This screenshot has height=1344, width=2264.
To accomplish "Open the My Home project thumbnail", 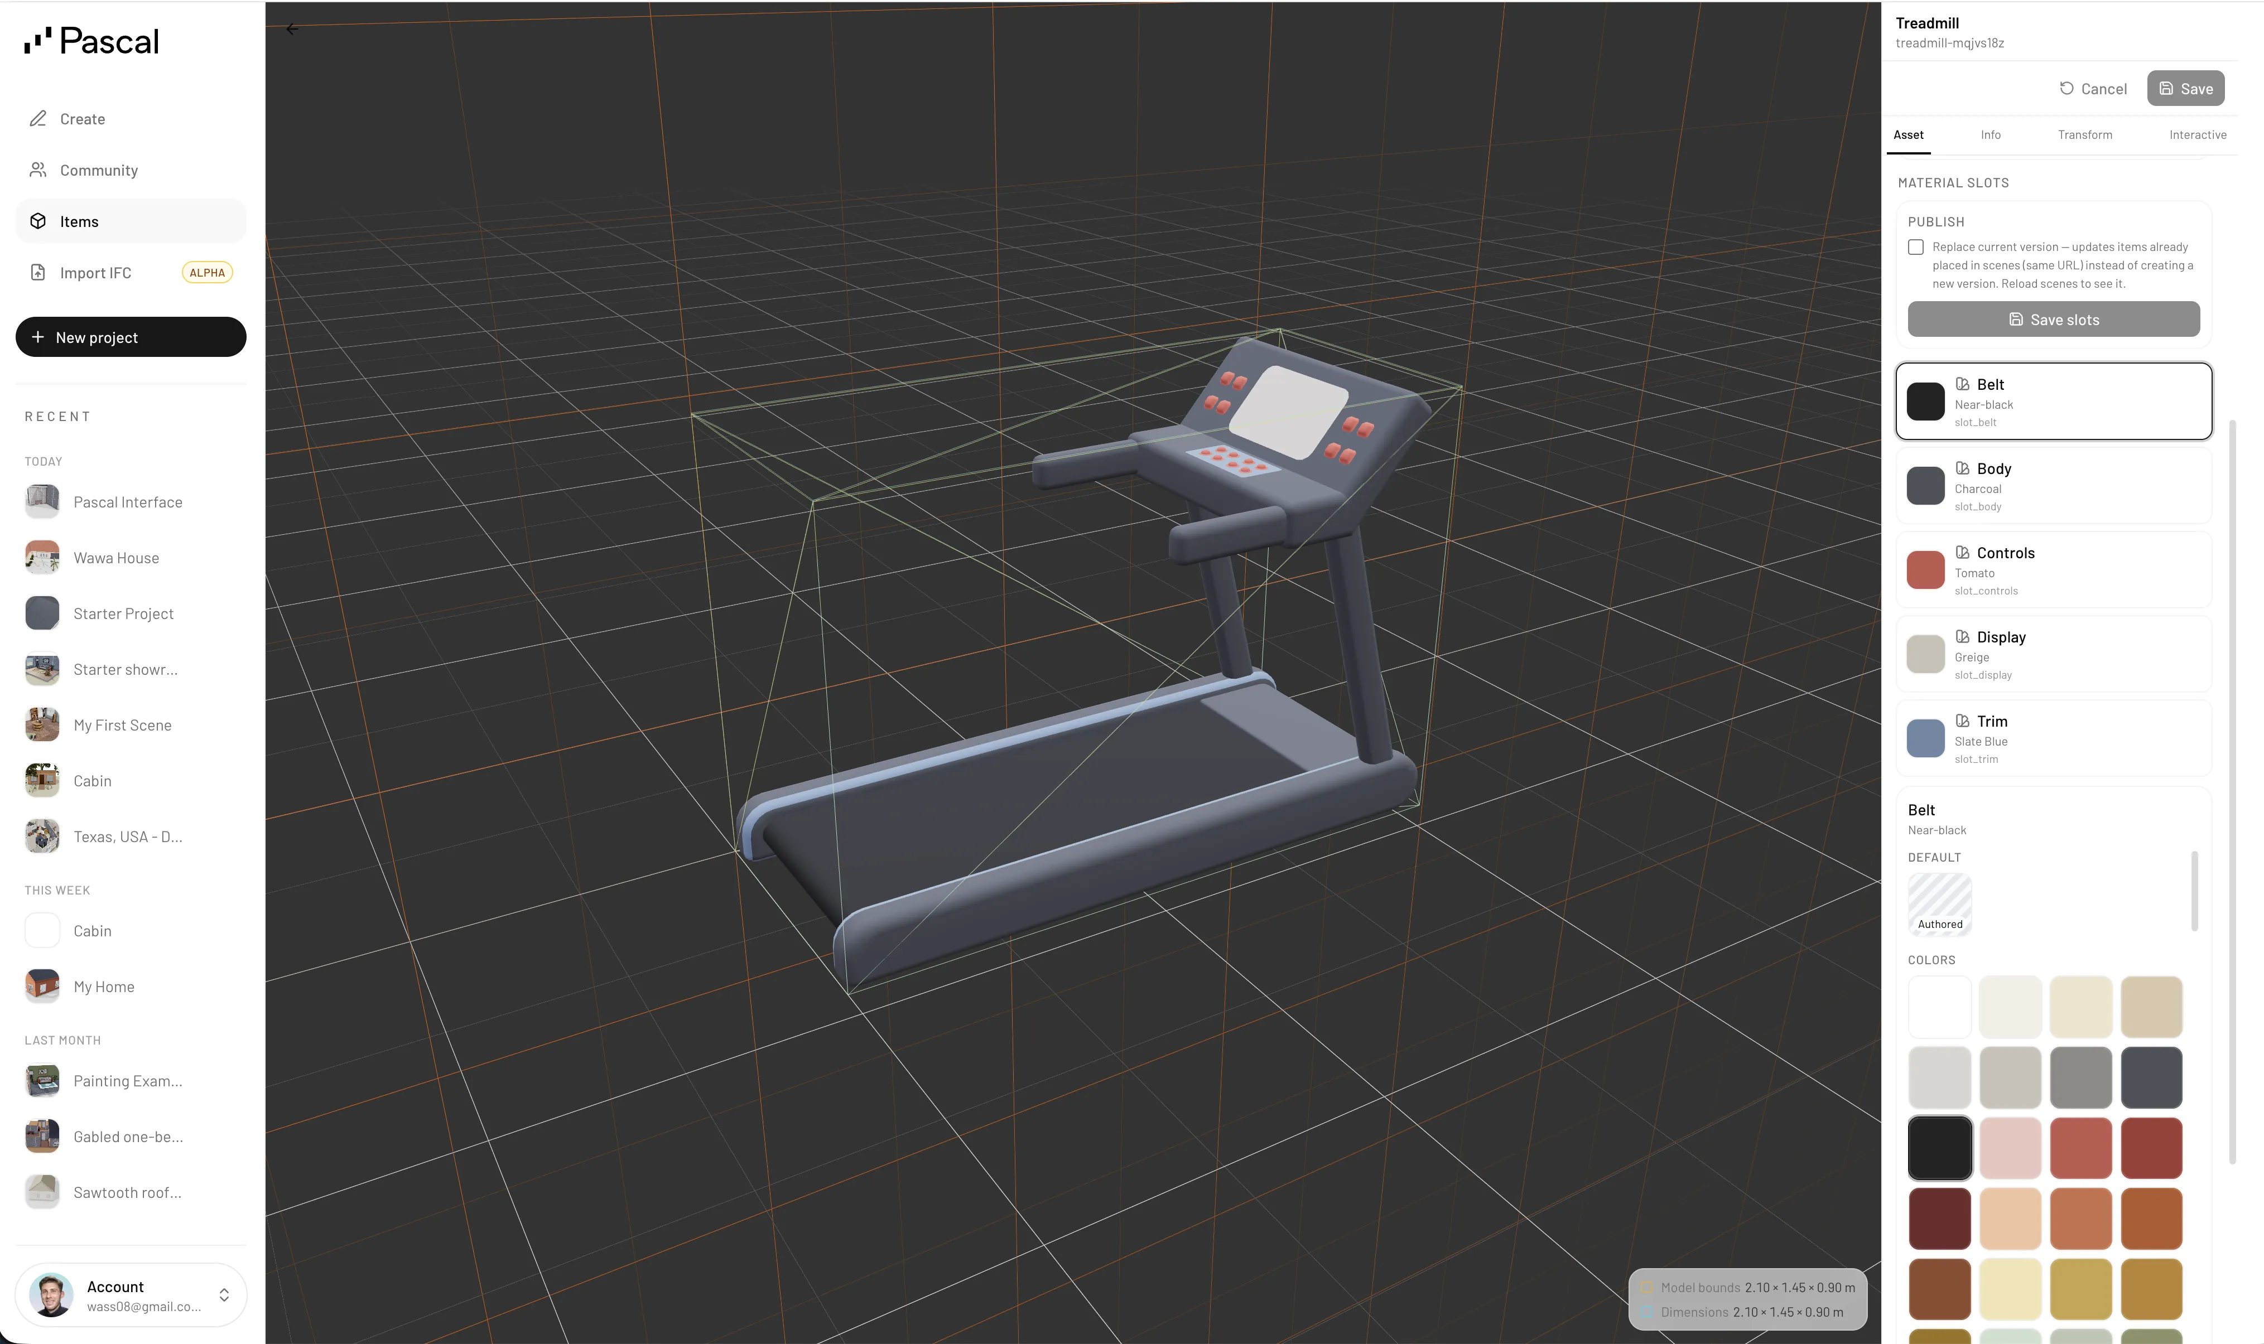I will click(42, 987).
